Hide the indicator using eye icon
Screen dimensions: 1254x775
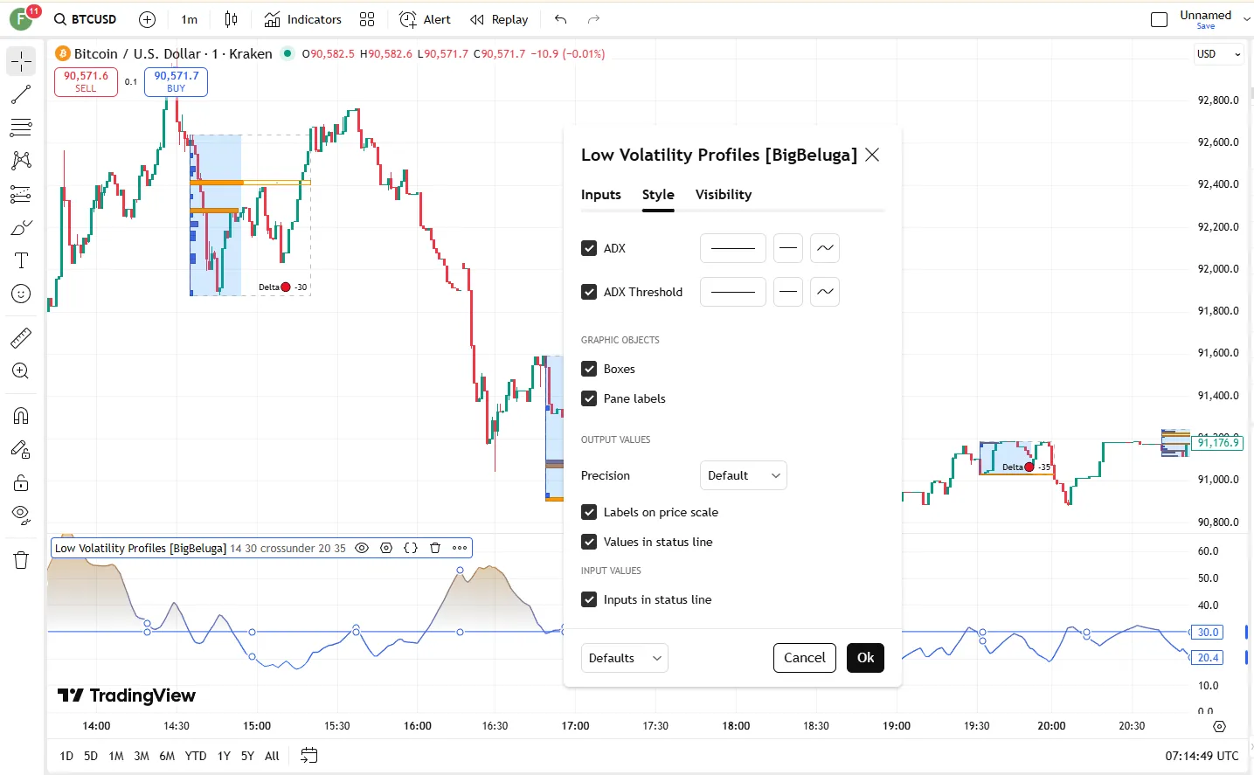[362, 548]
